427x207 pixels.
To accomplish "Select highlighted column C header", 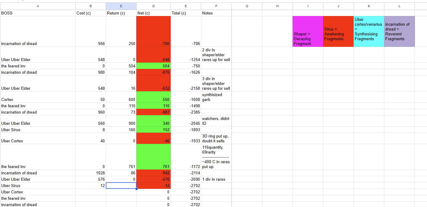I will pos(121,6).
